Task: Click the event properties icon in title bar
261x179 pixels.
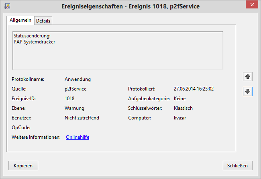Action: (7, 6)
